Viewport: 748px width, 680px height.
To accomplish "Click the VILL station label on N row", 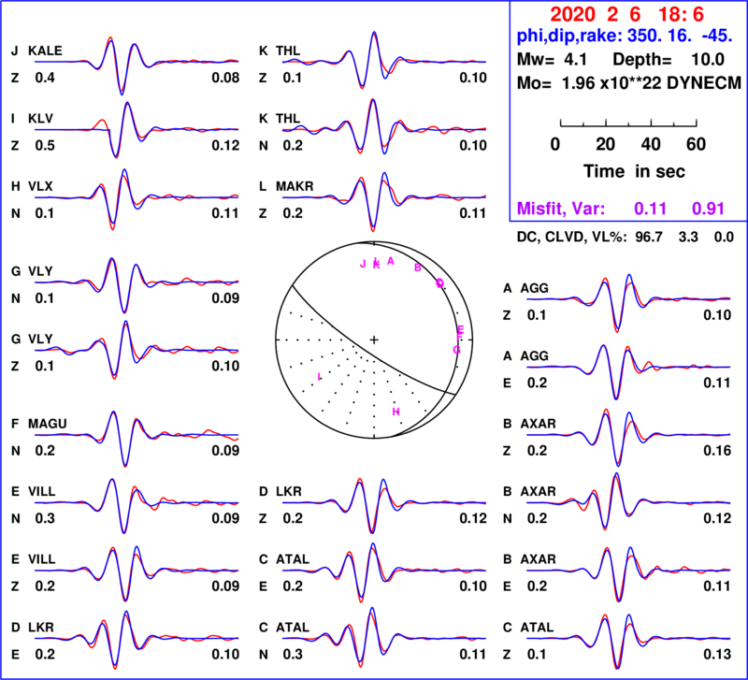I will point(41,491).
